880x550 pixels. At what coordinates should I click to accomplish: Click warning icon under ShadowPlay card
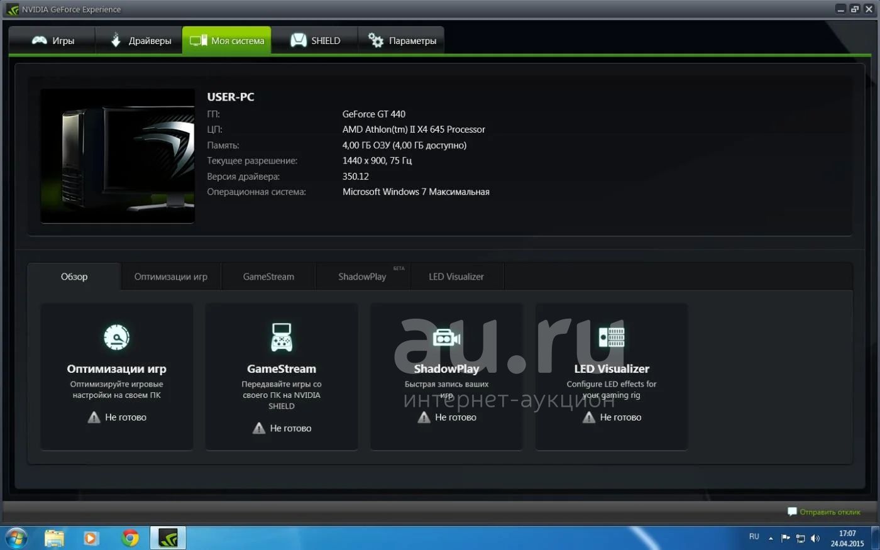point(424,417)
